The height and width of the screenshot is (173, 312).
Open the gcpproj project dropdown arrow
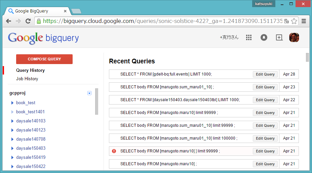point(89,93)
